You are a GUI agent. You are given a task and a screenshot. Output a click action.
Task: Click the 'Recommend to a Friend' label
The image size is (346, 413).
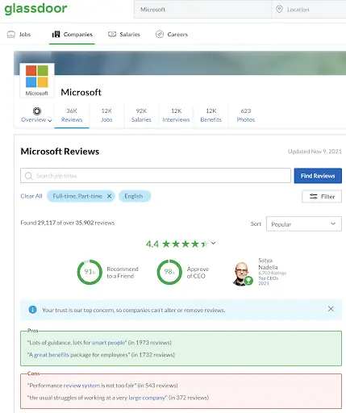pos(123,273)
